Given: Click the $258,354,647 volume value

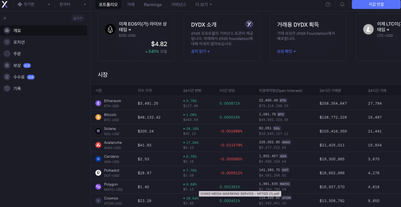Looking at the screenshot, I should (333, 103).
